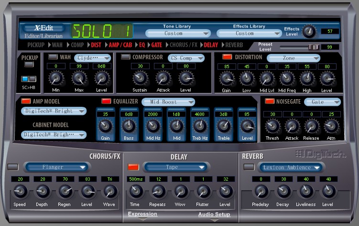The image size is (359, 226).
Task: Click the Wah Min knob
Action: [56, 78]
